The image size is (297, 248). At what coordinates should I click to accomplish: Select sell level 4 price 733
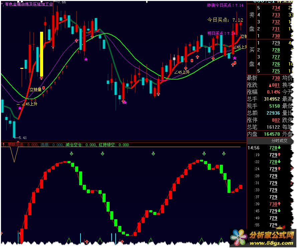click(276, 15)
